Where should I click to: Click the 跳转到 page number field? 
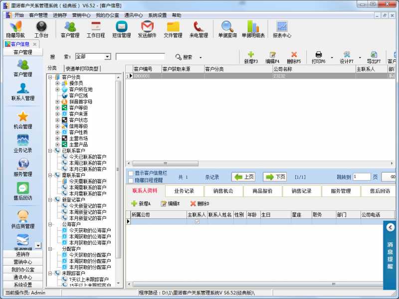pyautogui.click(x=363, y=176)
